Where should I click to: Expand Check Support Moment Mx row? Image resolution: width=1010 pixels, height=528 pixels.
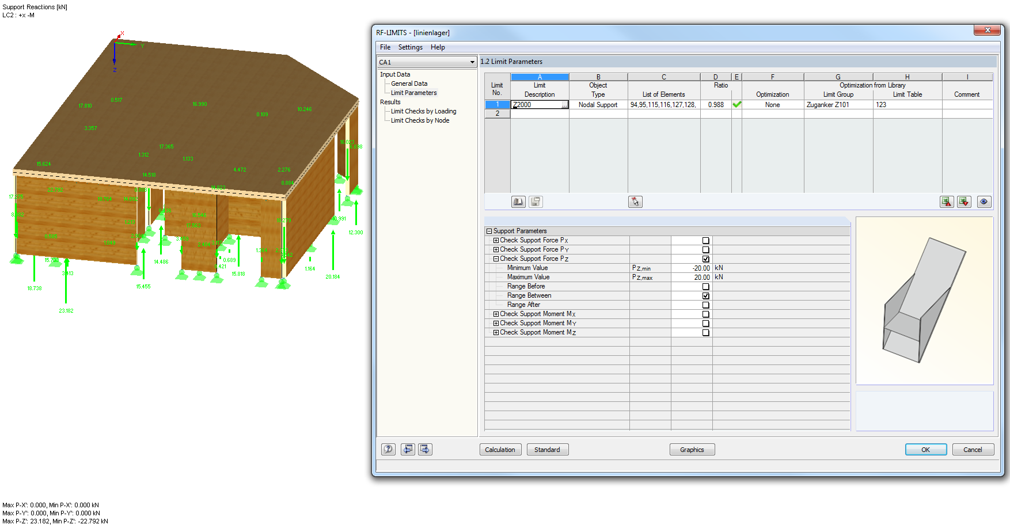tap(496, 314)
